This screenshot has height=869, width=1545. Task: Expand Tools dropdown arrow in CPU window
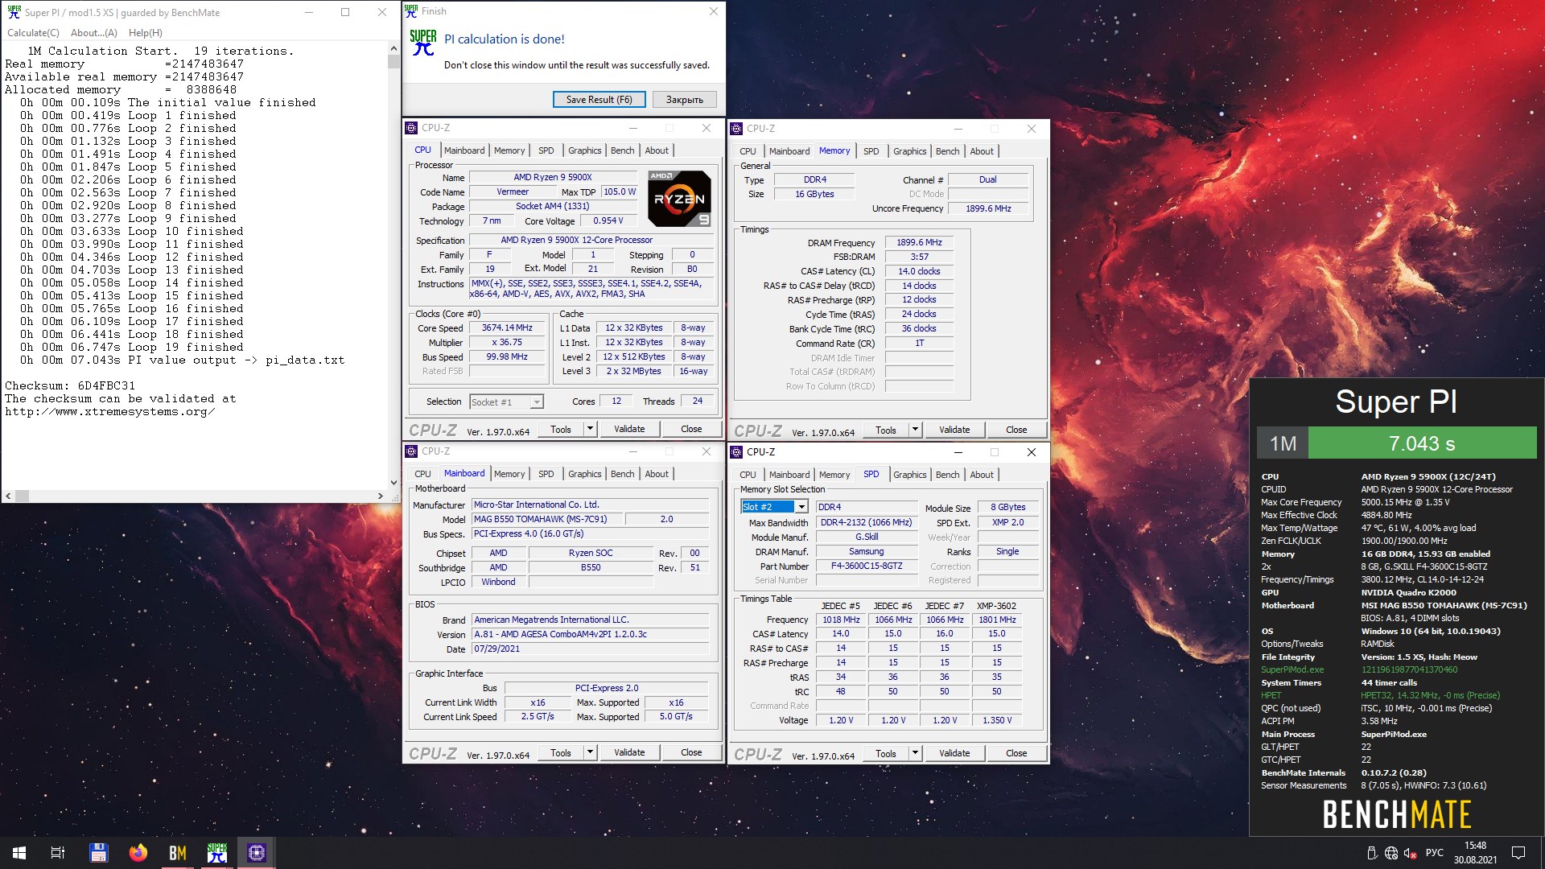(590, 429)
